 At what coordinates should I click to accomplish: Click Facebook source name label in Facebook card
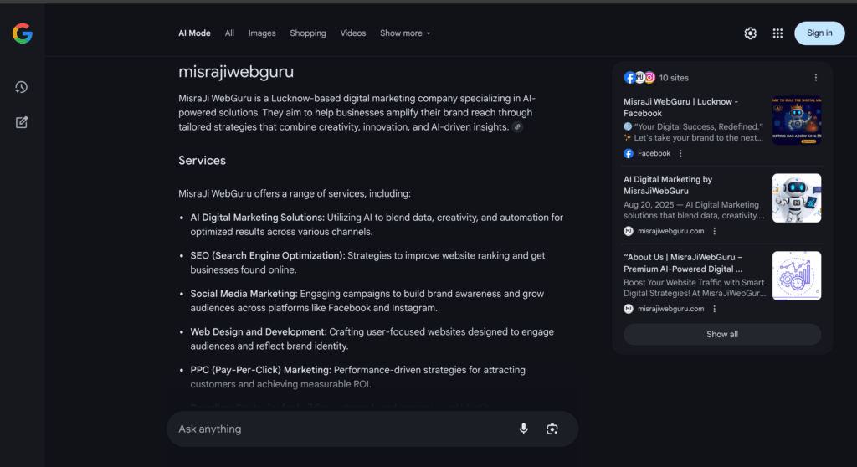pyautogui.click(x=654, y=154)
